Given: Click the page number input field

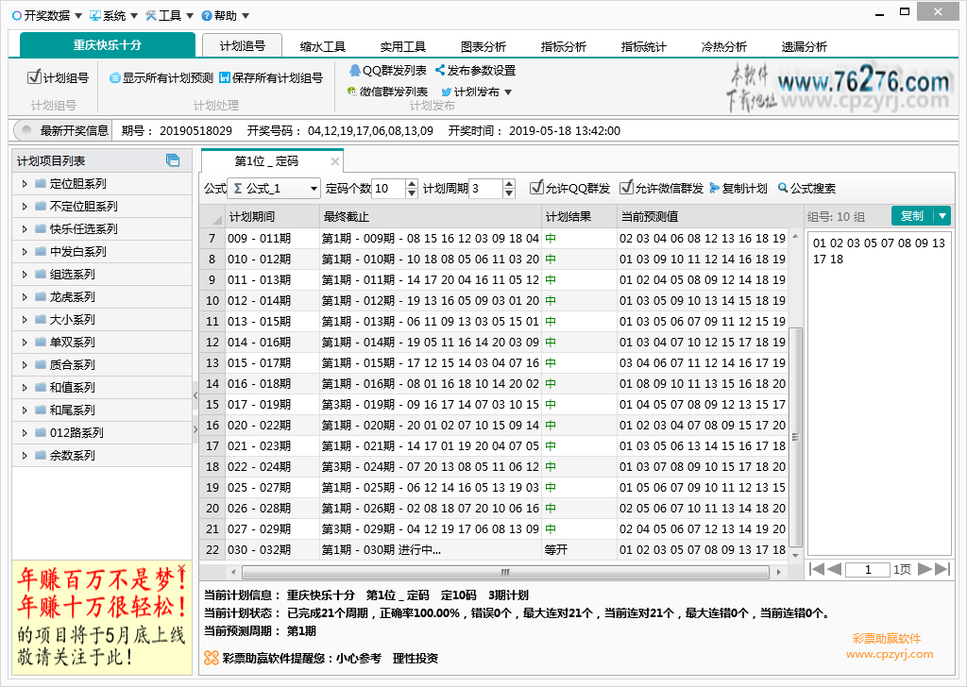Looking at the screenshot, I should [868, 569].
